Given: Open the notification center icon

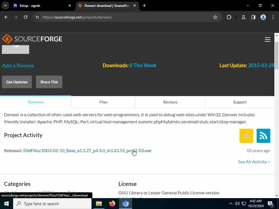Looking at the screenshot, I should (270, 204).
